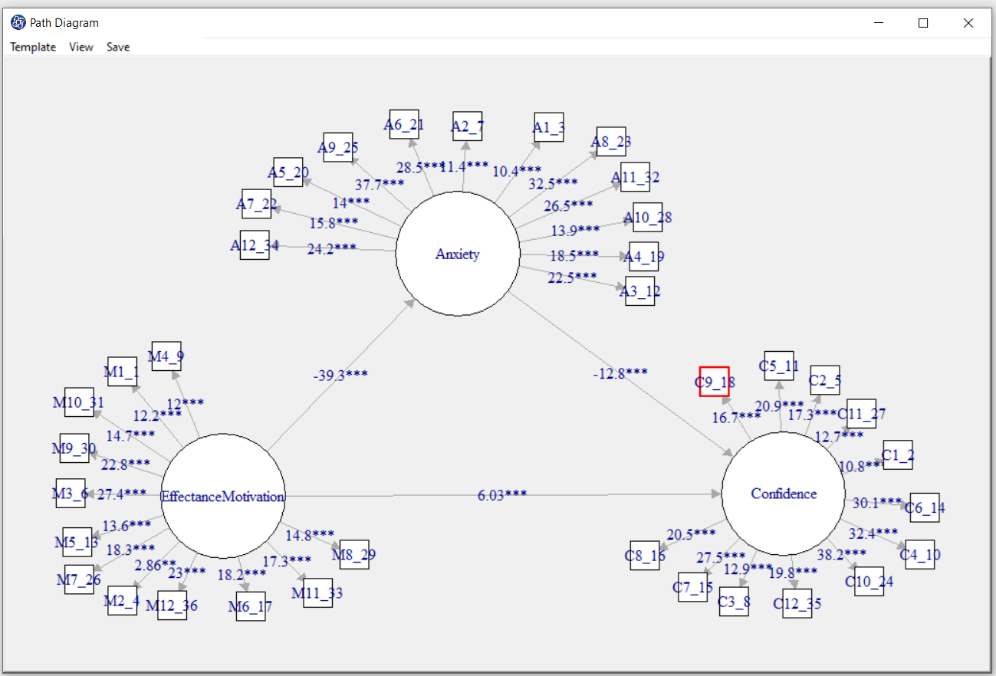
Task: Click the M7_26 indicator box
Action: tap(78, 579)
